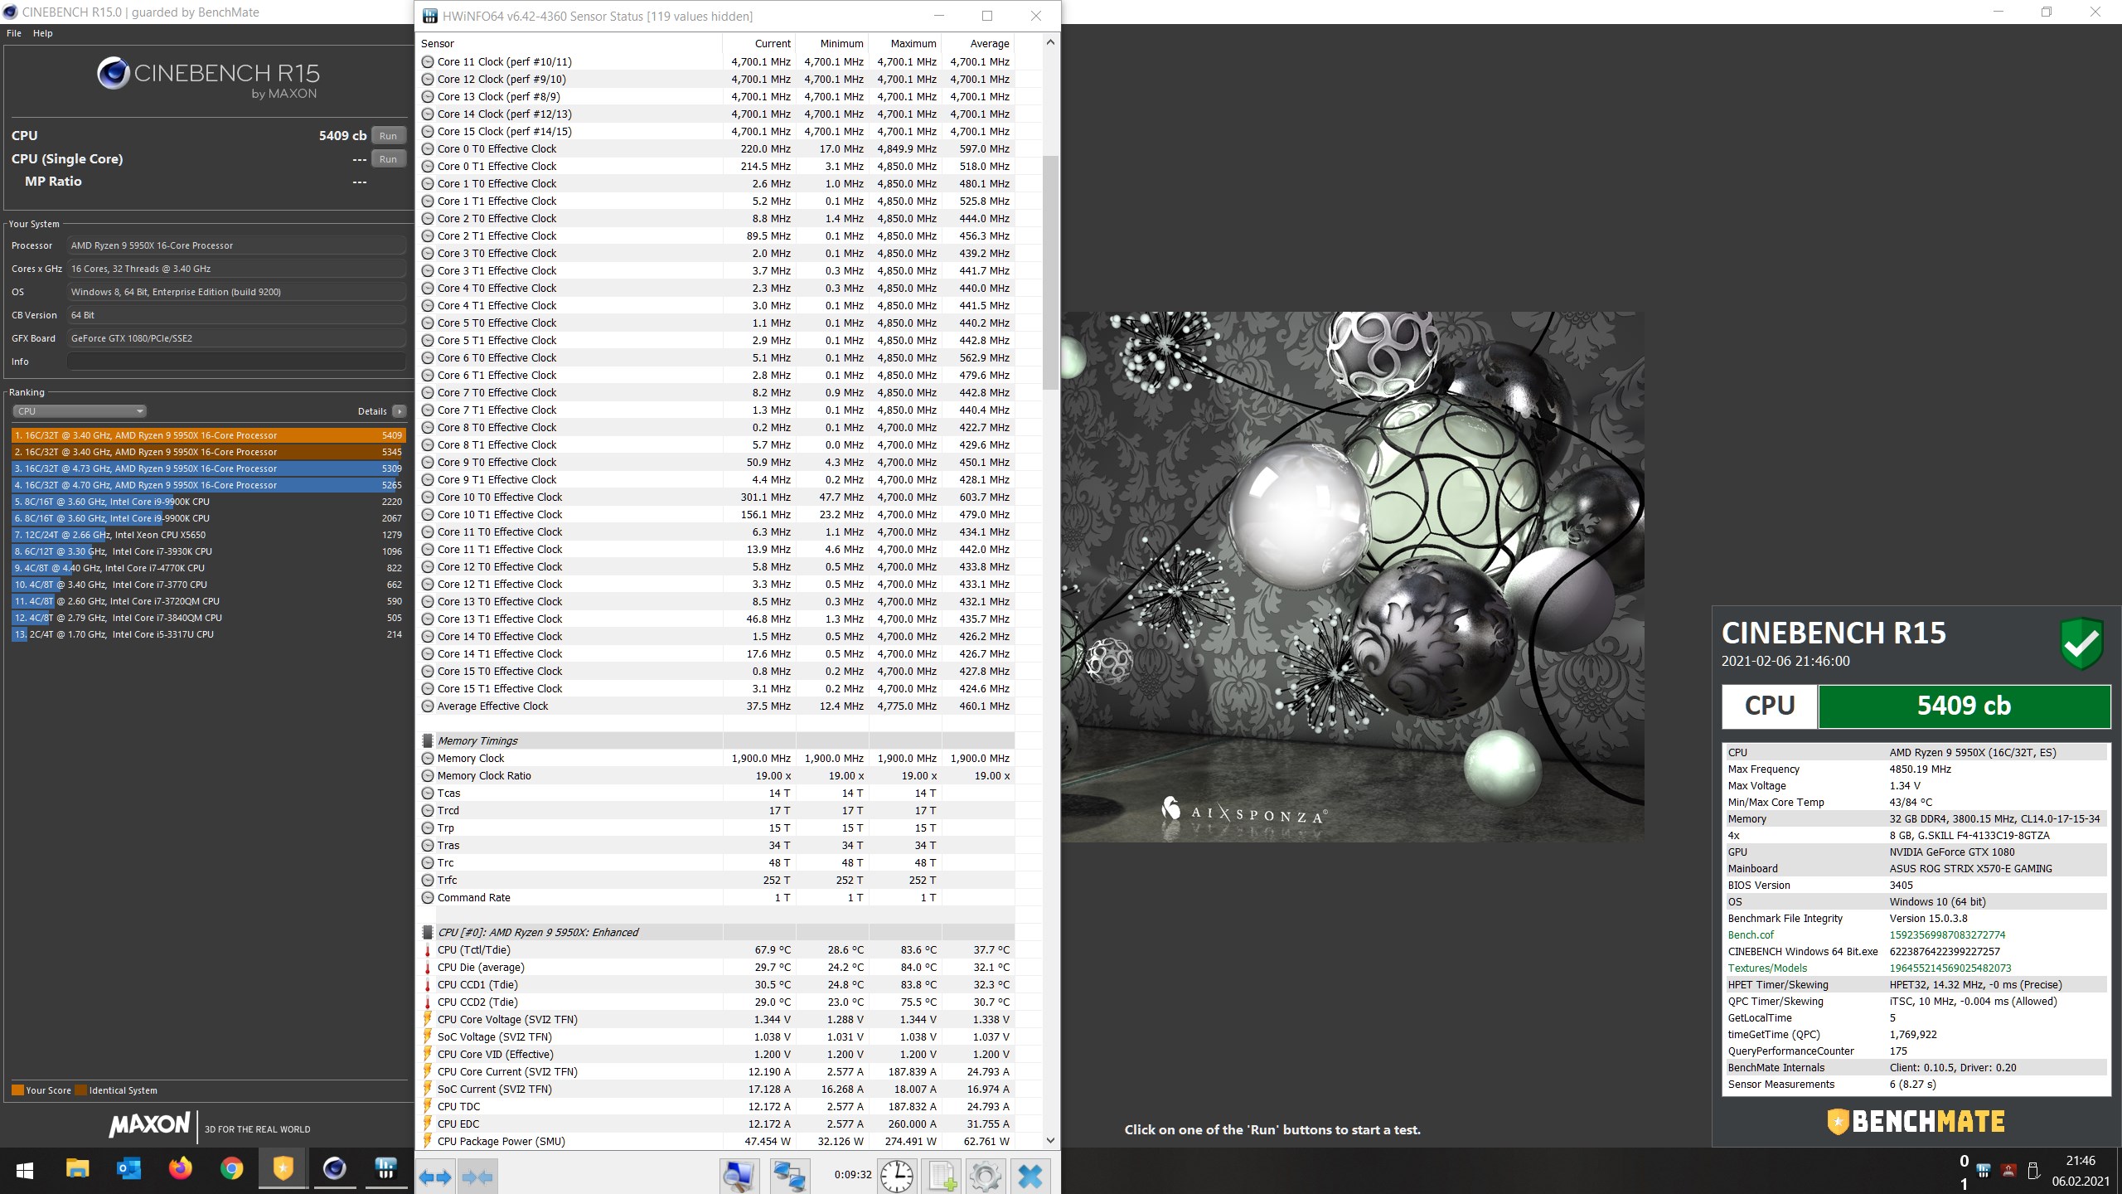
Task: Select Core i5-3317U ranking row
Action: [207, 634]
